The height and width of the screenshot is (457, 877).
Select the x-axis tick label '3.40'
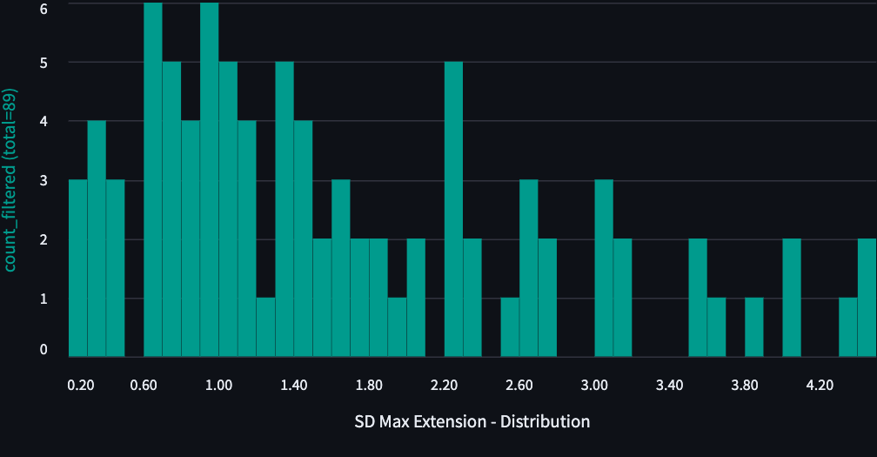[670, 385]
